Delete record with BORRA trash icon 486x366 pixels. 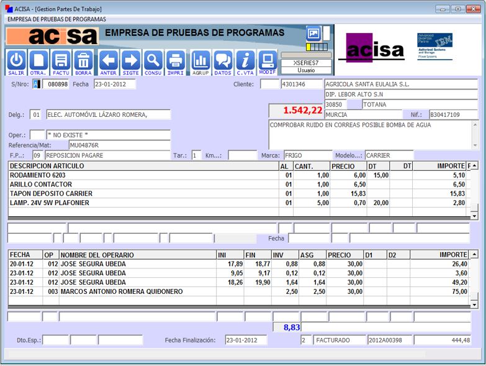(83, 62)
